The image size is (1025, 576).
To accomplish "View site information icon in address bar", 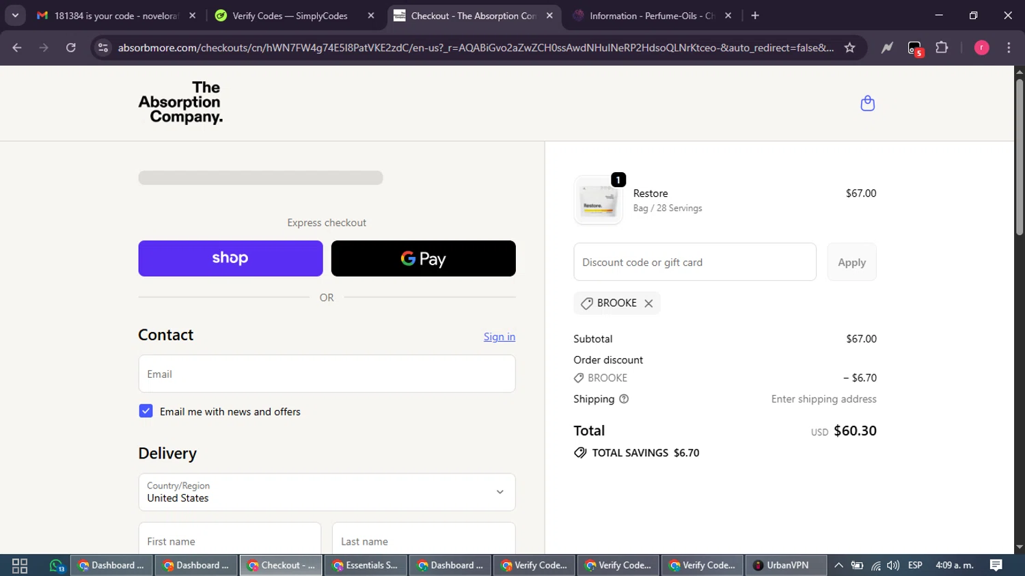I will coord(103,48).
